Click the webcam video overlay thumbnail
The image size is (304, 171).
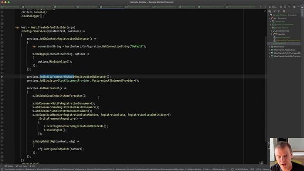pyautogui.click(x=287, y=154)
